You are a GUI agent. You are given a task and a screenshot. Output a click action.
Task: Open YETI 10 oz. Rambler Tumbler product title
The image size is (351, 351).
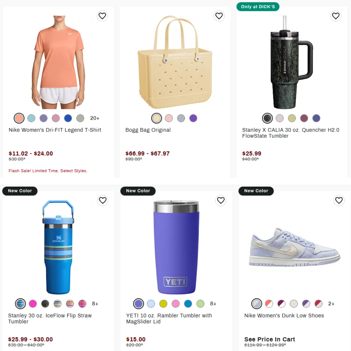click(x=169, y=318)
